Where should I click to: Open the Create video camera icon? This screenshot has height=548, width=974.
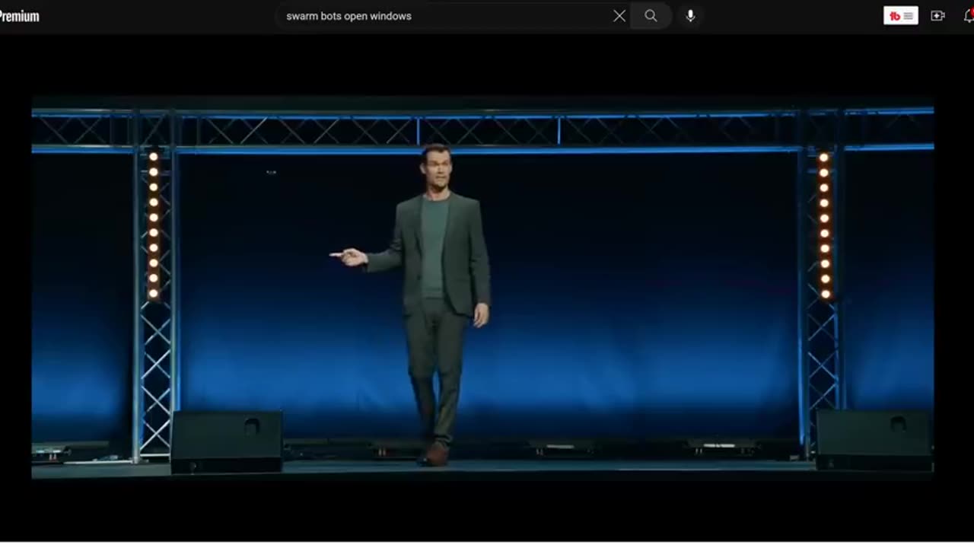(x=938, y=16)
